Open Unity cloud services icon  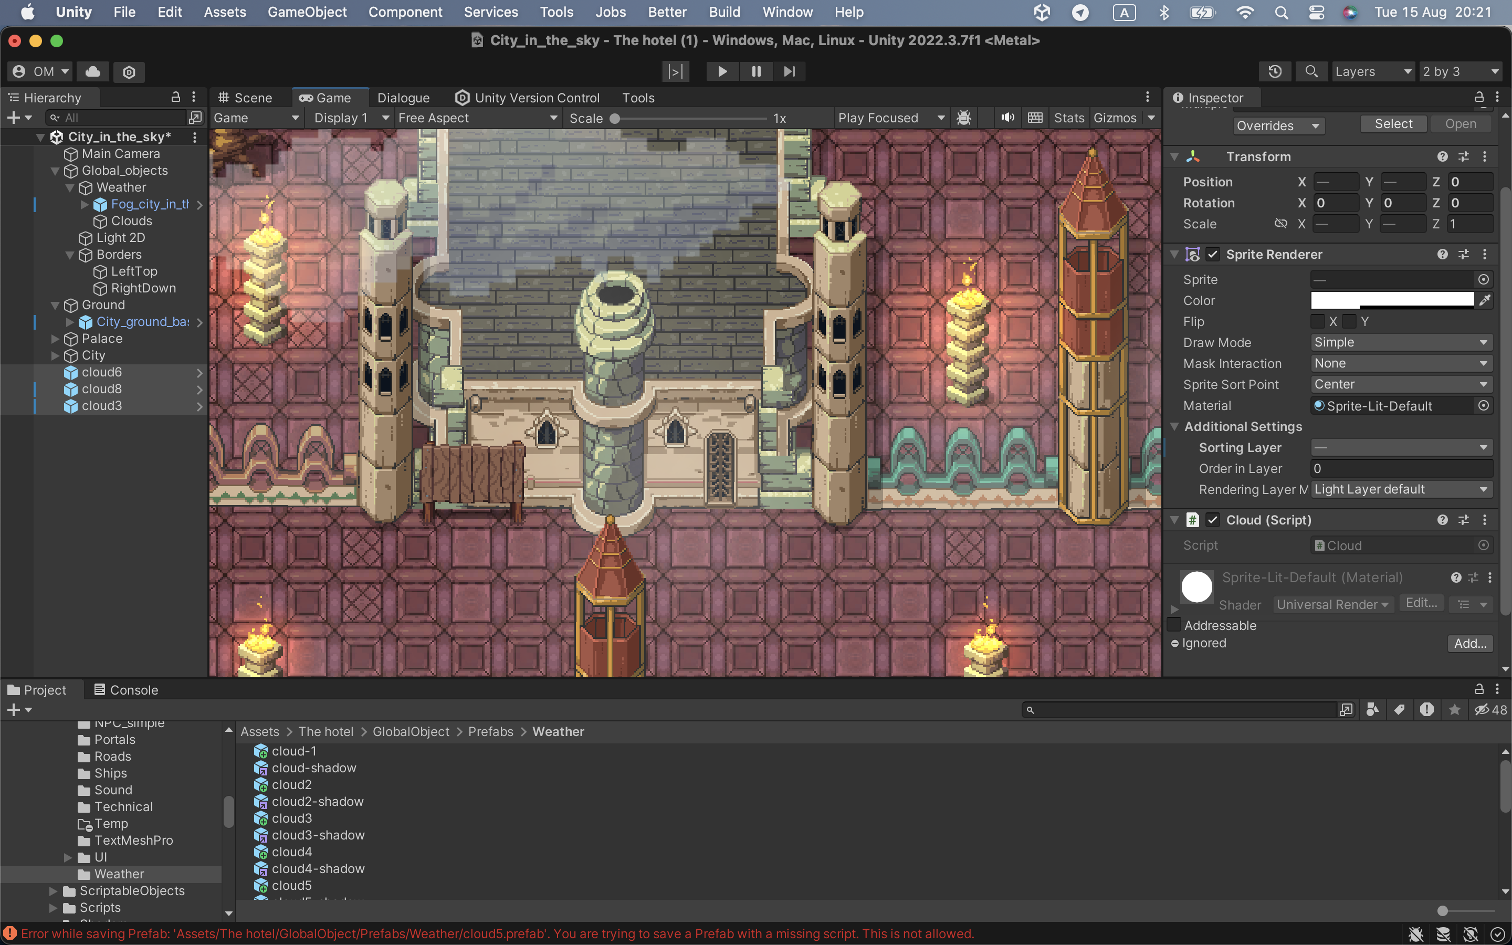coord(92,71)
